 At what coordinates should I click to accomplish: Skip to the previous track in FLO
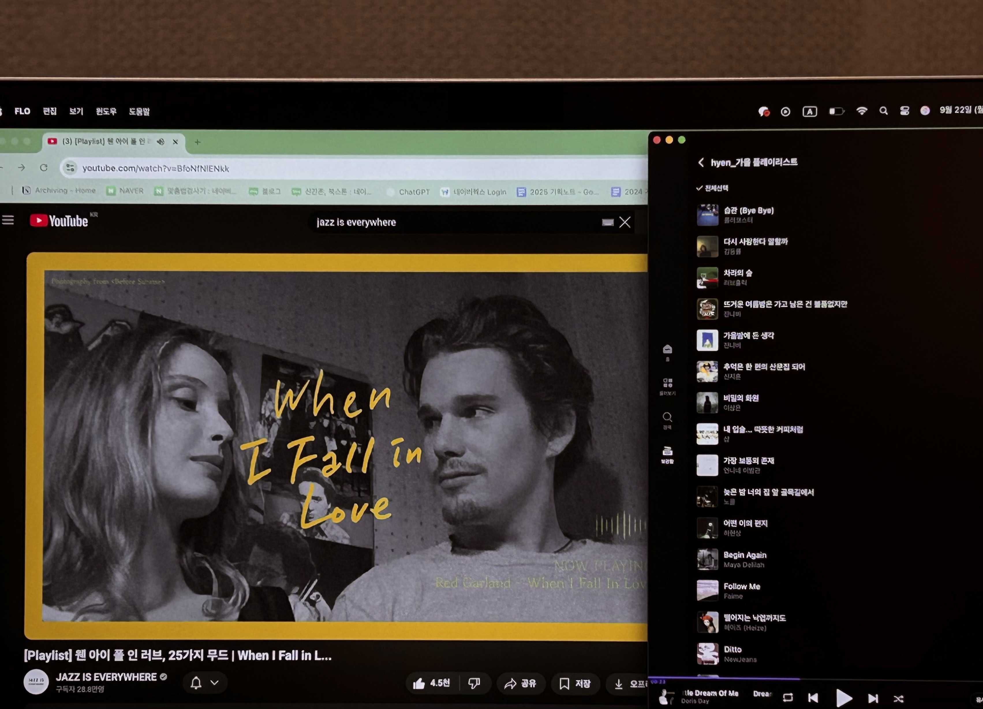pyautogui.click(x=813, y=698)
